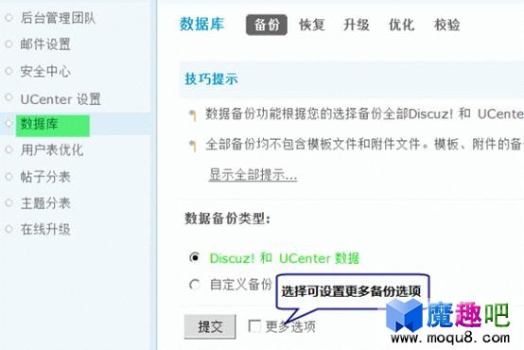Viewport: 524px width, 350px height.
Task: Switch to the 备份 tab
Action: (267, 25)
